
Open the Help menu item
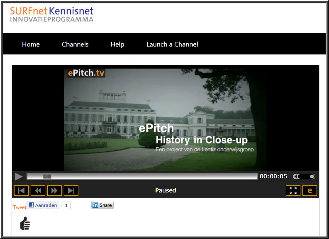tap(117, 44)
